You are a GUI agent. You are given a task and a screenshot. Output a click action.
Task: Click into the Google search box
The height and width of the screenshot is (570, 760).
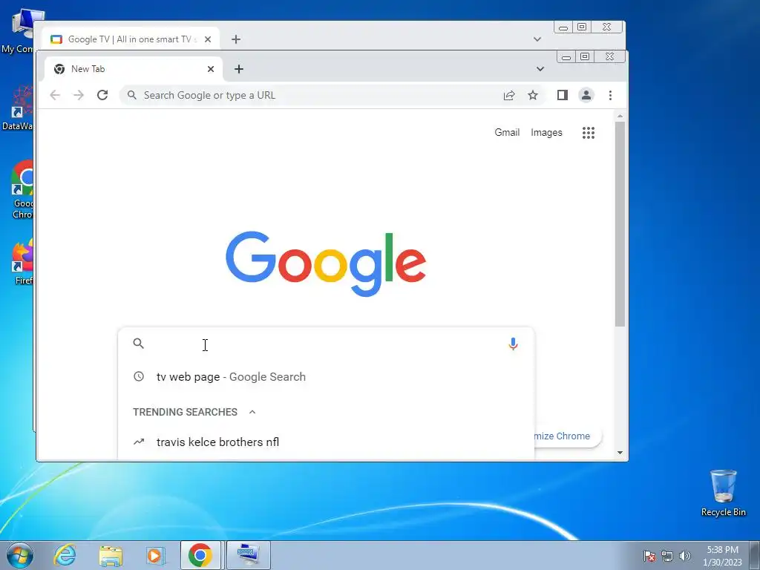pos(326,344)
